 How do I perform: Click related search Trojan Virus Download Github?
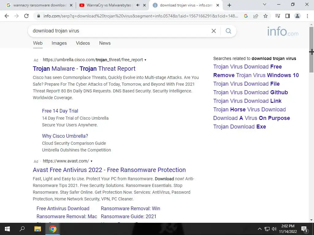tap(251, 92)
